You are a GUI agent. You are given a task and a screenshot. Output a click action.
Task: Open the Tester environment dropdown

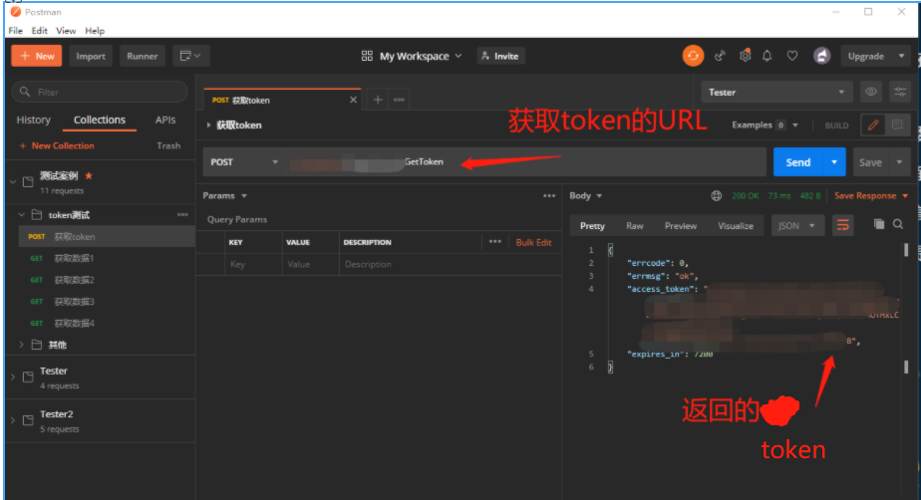click(777, 93)
